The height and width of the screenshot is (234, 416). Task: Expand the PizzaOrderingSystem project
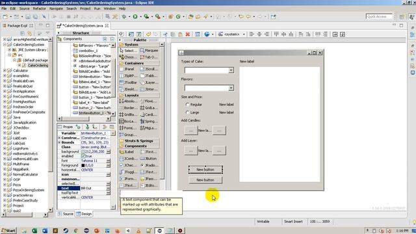coord(5,190)
